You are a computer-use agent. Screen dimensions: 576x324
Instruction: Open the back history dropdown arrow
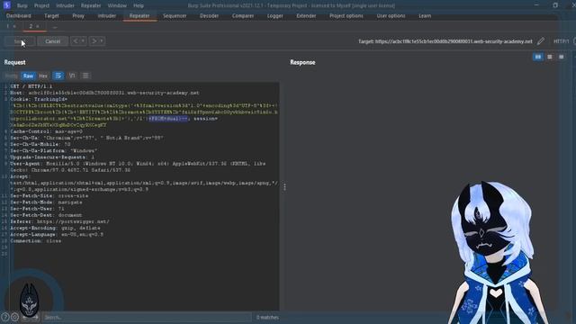tap(84, 41)
